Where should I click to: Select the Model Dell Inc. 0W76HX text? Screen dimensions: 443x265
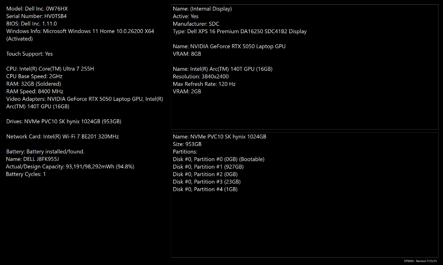point(37,9)
